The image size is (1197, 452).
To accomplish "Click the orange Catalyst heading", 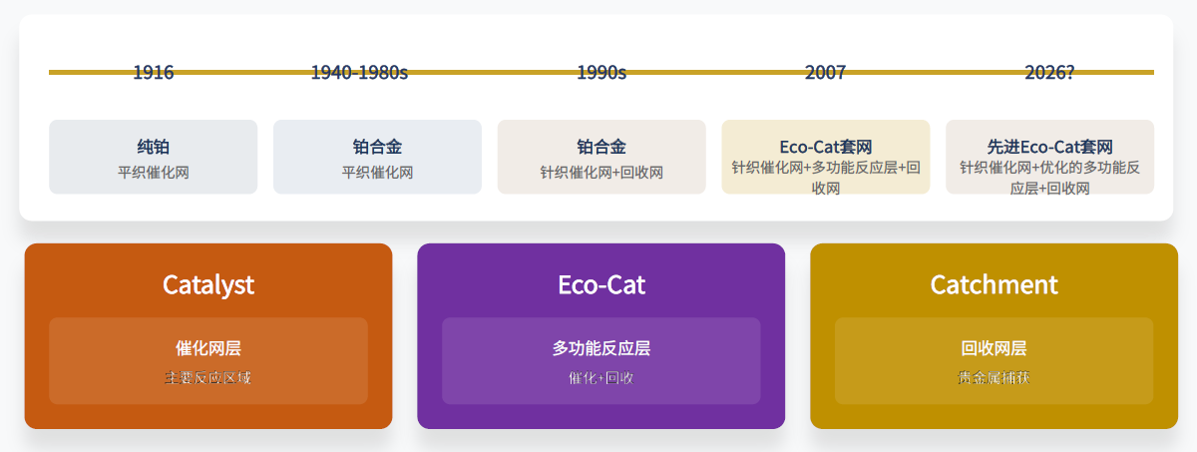I will 208,284.
